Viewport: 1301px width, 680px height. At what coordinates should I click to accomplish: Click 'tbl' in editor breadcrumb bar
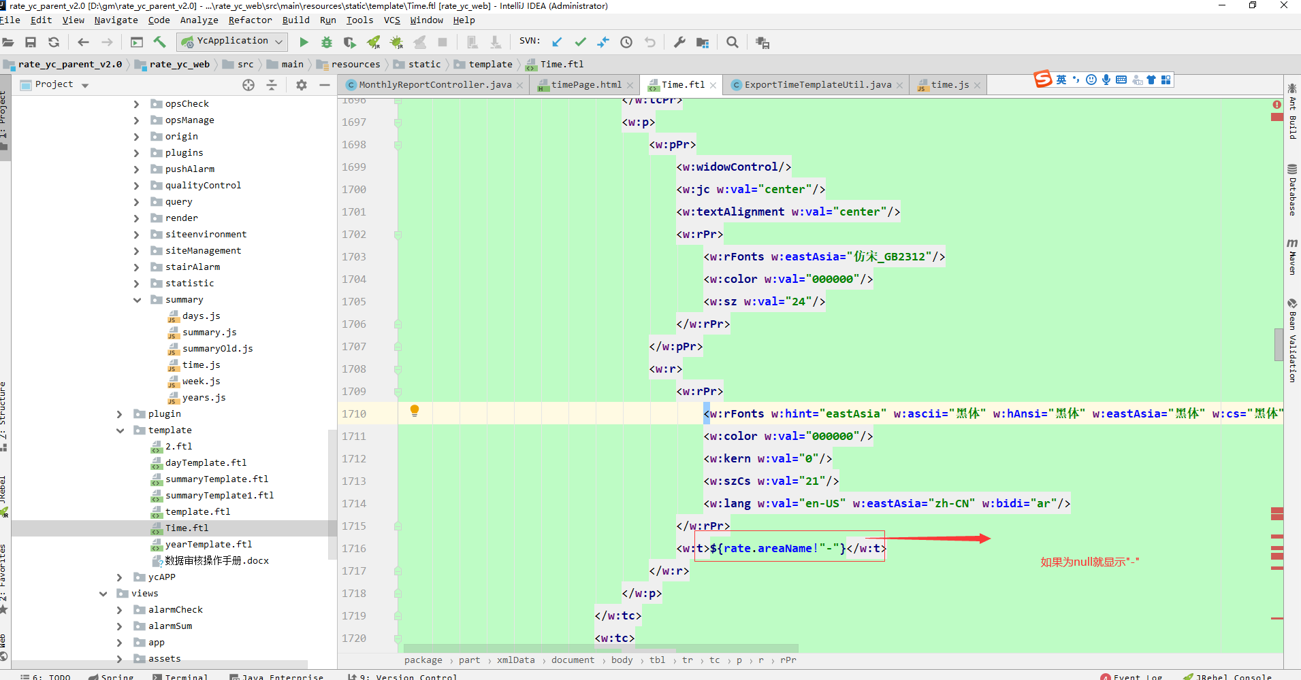[658, 660]
